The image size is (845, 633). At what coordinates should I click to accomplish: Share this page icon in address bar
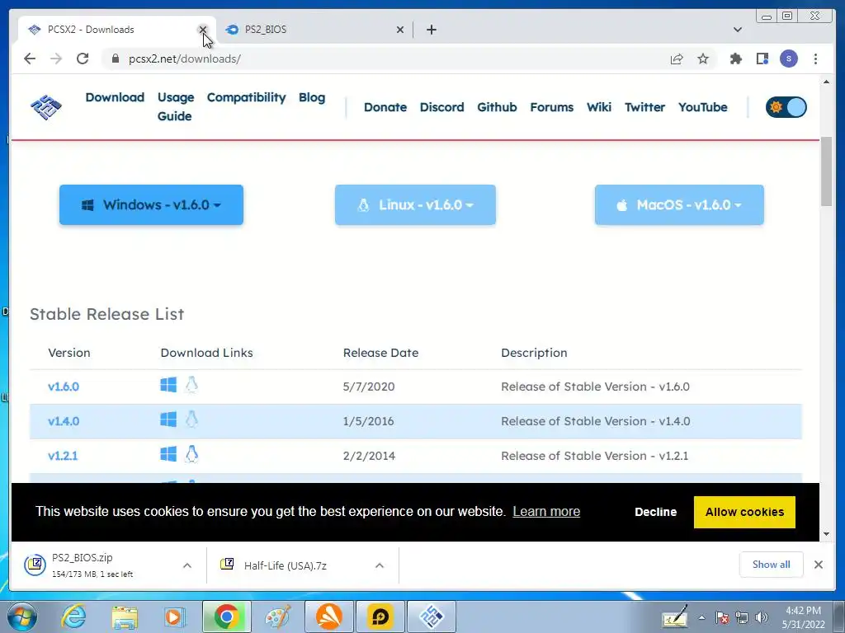(x=677, y=59)
